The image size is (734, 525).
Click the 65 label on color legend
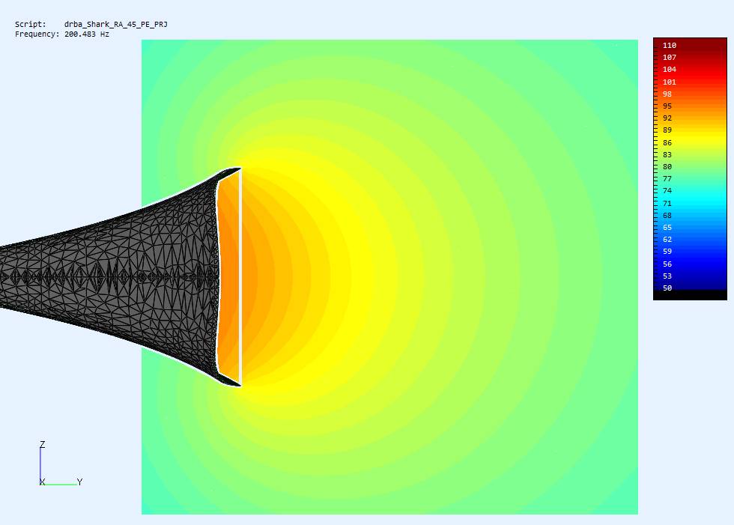[x=667, y=228]
